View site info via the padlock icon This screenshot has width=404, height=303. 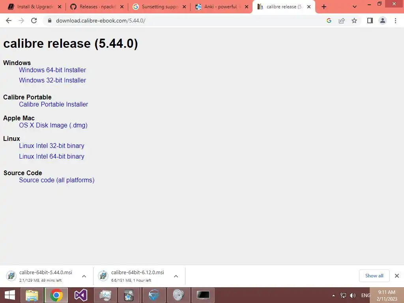point(50,21)
